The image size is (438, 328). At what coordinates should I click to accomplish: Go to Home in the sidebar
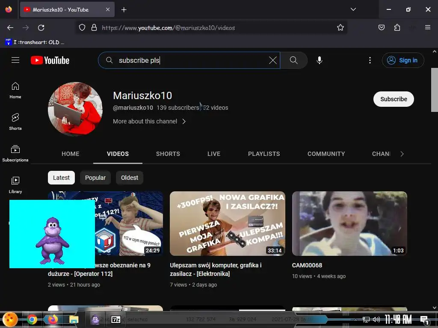coord(15,91)
